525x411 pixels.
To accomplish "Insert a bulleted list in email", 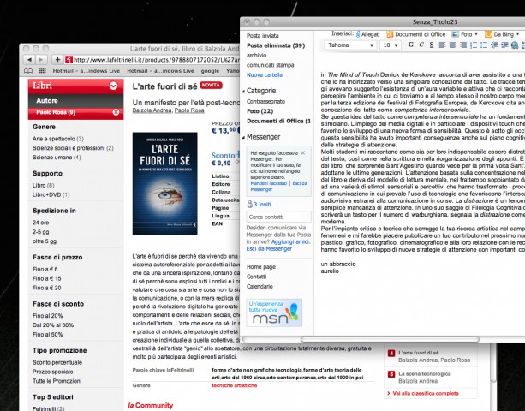I will [x=484, y=45].
